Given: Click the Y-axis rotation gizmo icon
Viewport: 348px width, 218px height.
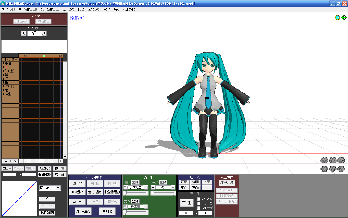Looking at the screenshot, I should click(x=333, y=160).
